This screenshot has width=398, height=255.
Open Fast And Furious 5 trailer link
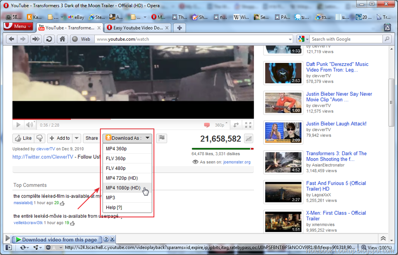[x=336, y=186]
